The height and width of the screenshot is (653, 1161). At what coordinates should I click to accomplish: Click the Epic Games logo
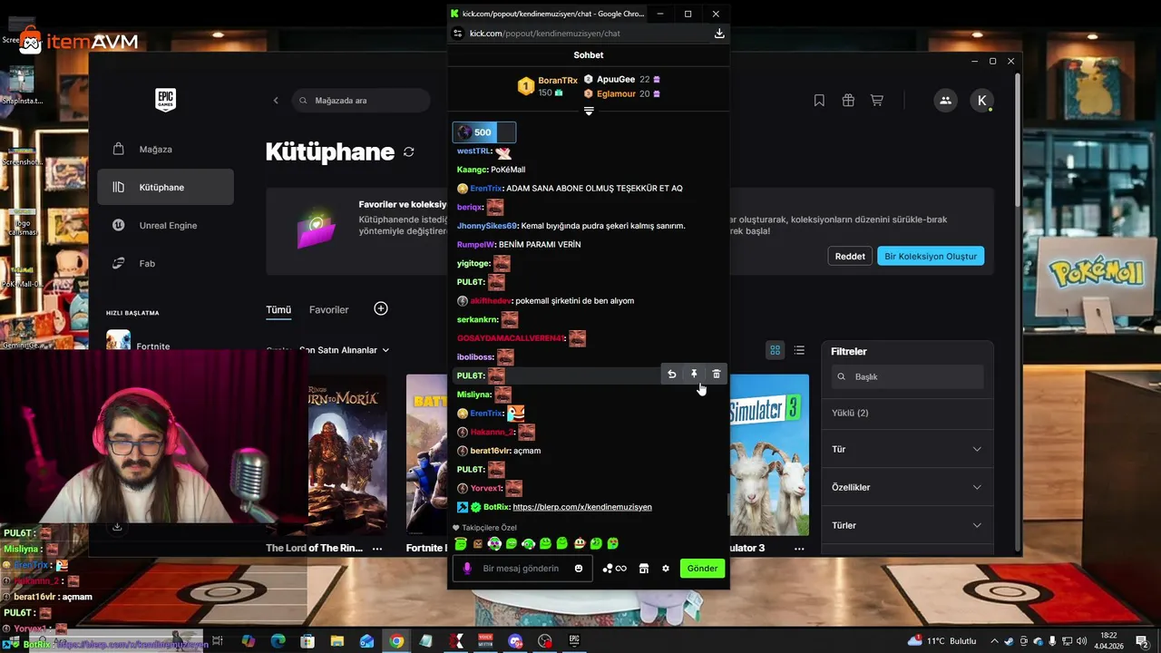pyautogui.click(x=165, y=100)
